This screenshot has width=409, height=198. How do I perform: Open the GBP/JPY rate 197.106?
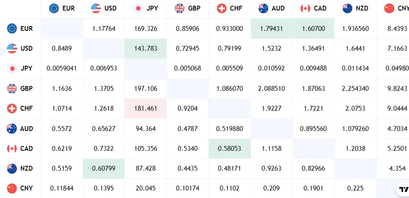146,89
